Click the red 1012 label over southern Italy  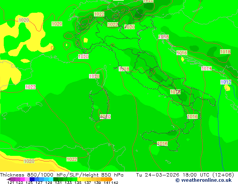(175, 92)
